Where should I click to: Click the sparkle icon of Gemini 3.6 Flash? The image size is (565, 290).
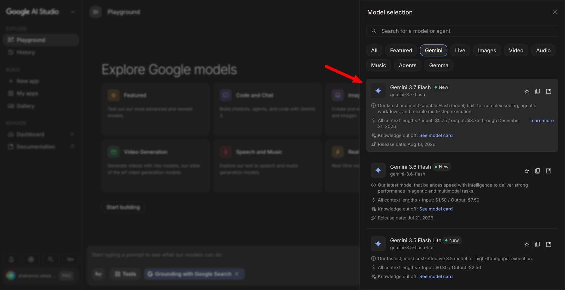coord(378,170)
